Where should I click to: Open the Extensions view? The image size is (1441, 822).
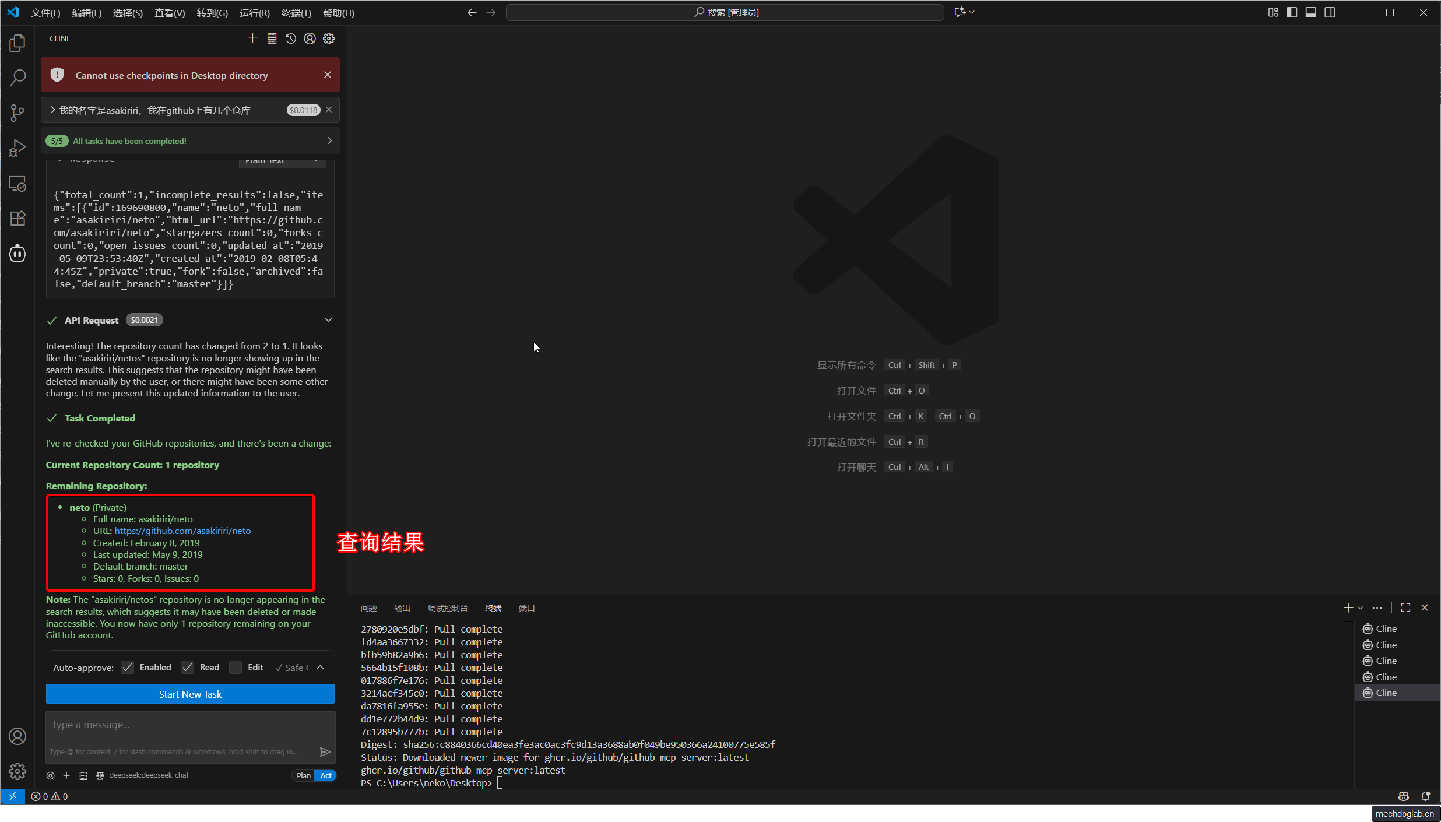click(x=17, y=219)
